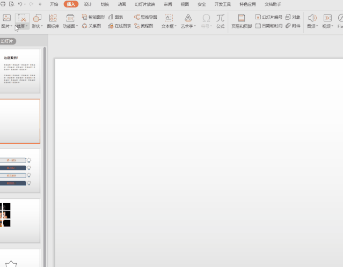Insert a 流程图 flowchart
The height and width of the screenshot is (267, 343).
point(143,26)
